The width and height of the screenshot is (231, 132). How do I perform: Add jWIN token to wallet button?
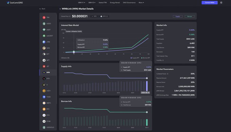click(104, 16)
